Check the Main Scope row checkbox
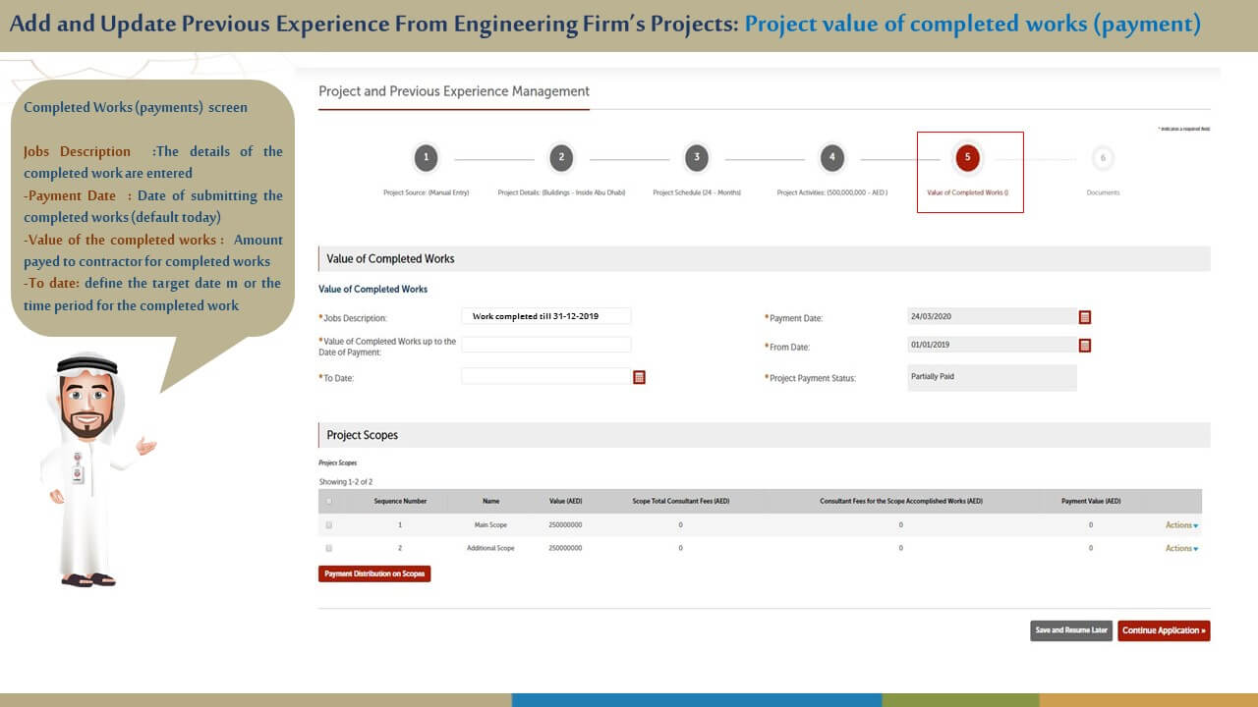The width and height of the screenshot is (1258, 707). pos(328,525)
